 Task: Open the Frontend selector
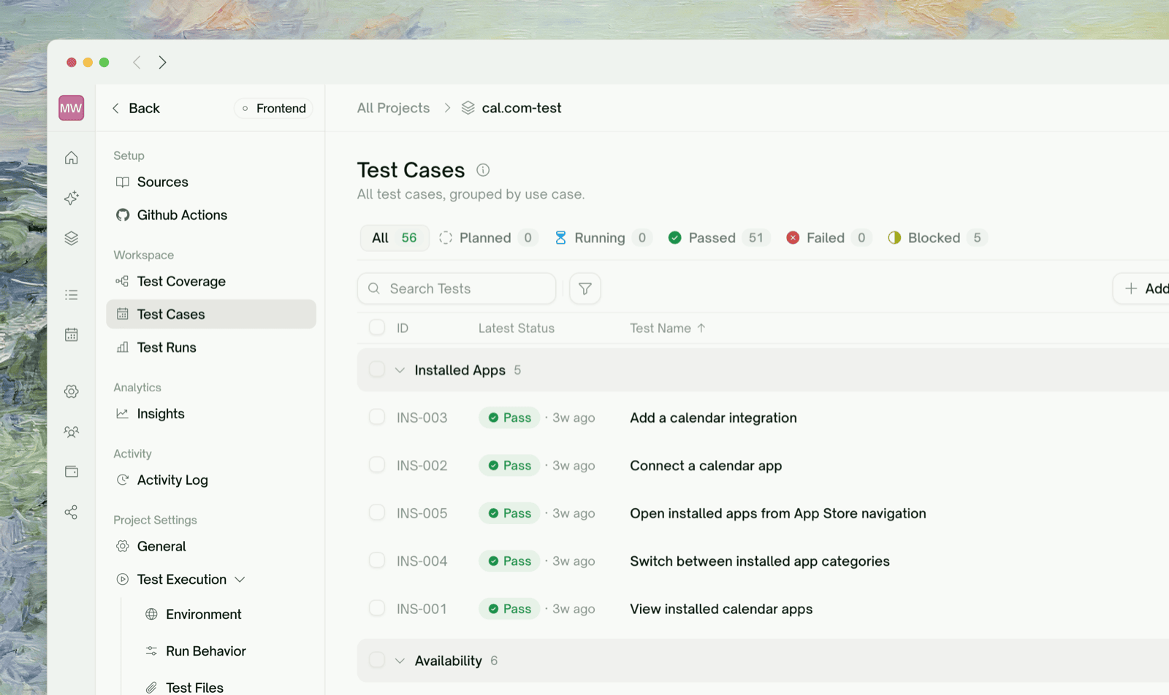tap(273, 108)
